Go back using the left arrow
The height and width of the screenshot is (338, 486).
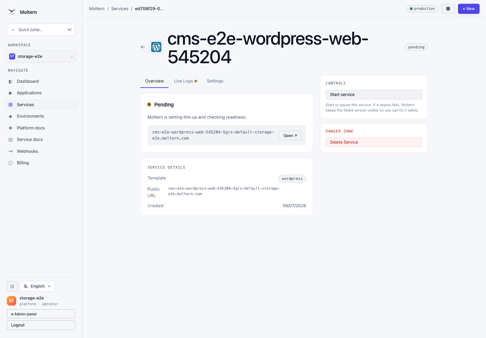click(143, 47)
